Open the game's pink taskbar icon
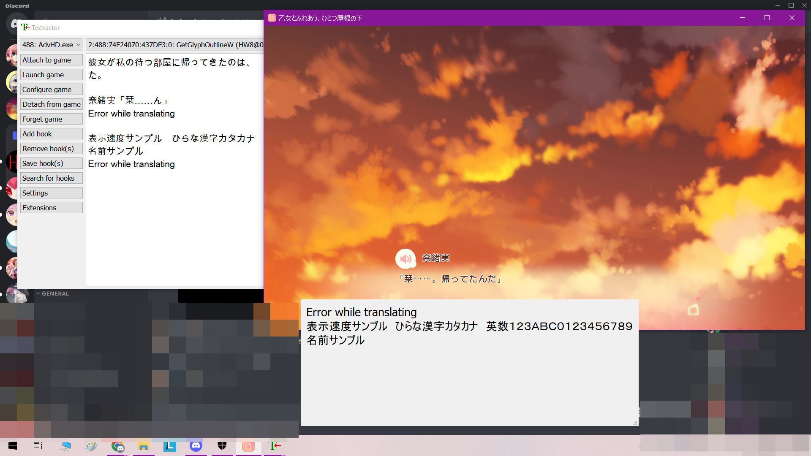Viewport: 811px width, 456px height. point(248,446)
